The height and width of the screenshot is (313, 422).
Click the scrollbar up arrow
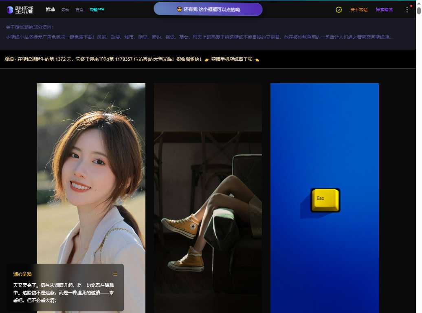point(418,4)
